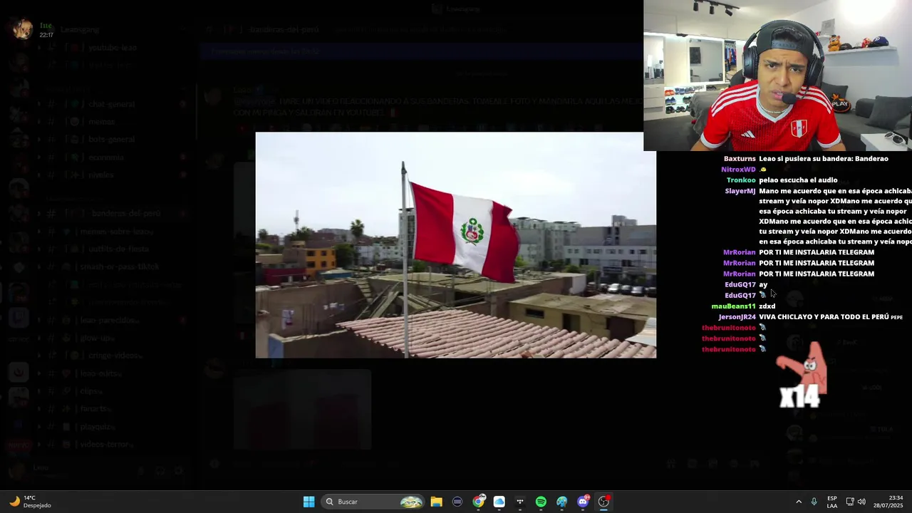Viewport: 912px width, 513px height.
Task: Click chat username JersonJR24
Action: click(x=737, y=317)
